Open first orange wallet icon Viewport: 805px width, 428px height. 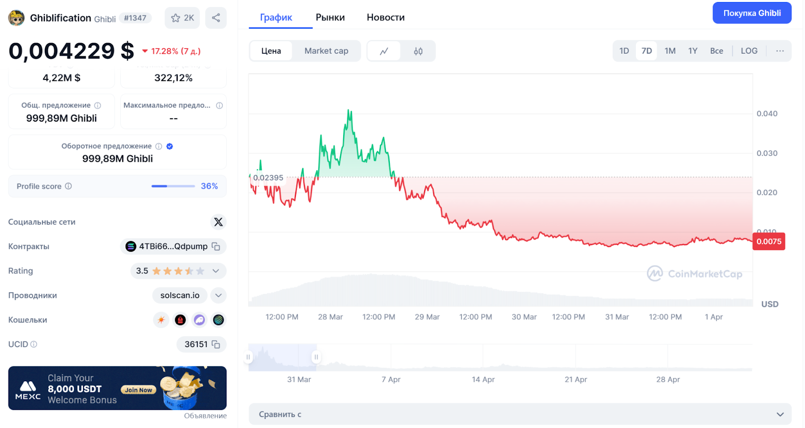[x=161, y=320]
